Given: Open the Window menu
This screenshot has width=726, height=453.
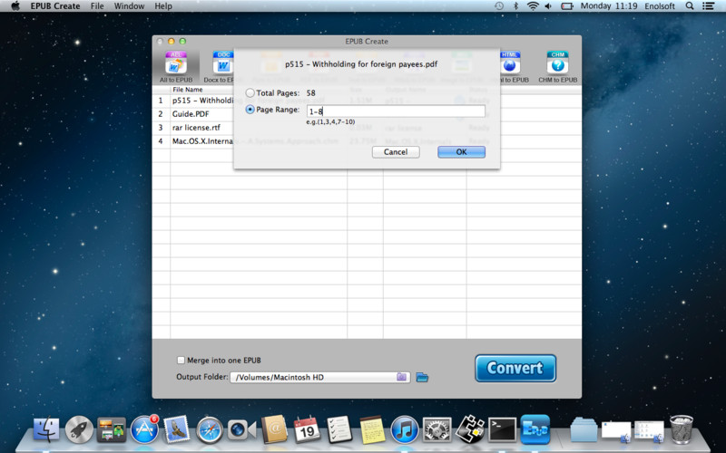Looking at the screenshot, I should point(129,6).
